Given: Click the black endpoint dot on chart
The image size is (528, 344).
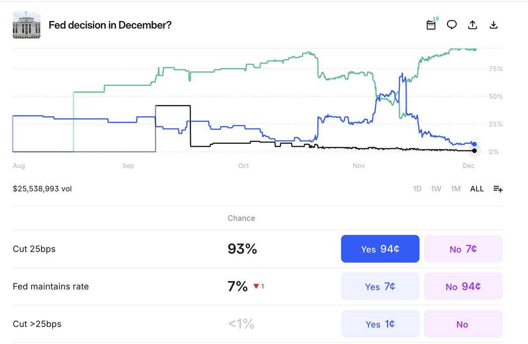Looking at the screenshot, I should [474, 151].
